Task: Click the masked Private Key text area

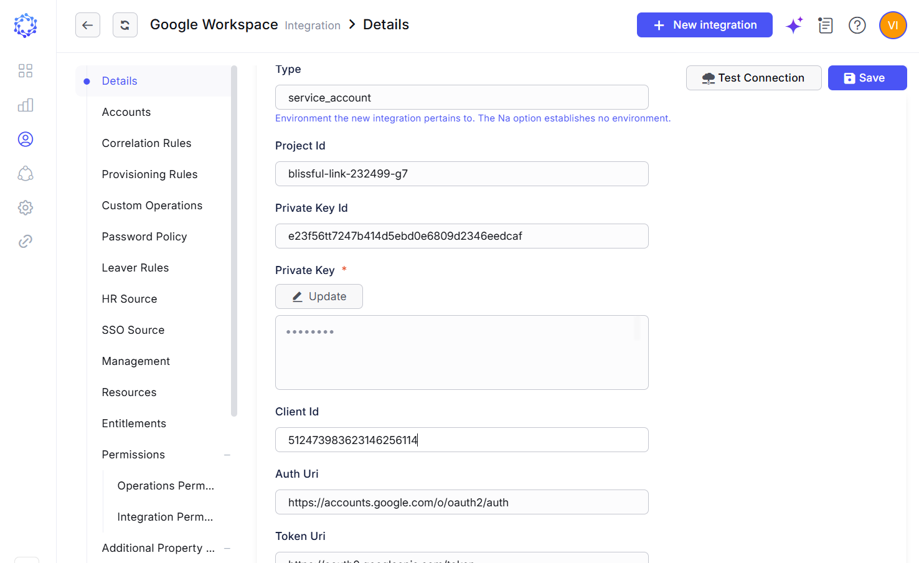Action: (x=462, y=352)
